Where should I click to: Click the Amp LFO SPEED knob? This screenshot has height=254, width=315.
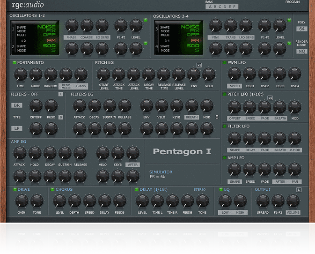pos(249,169)
